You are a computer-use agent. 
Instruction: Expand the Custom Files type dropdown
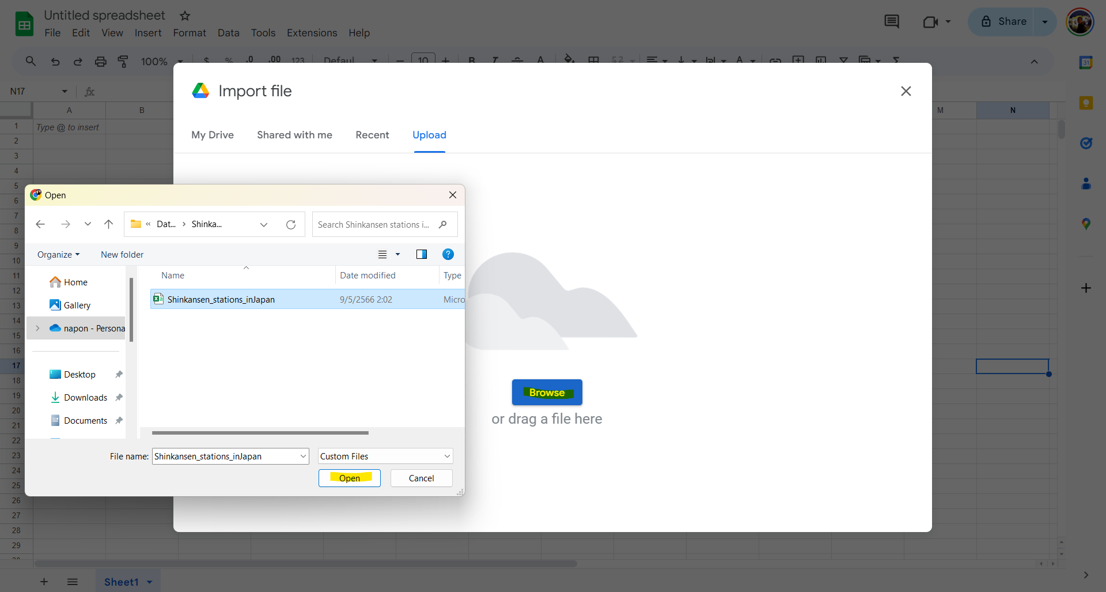click(x=447, y=457)
